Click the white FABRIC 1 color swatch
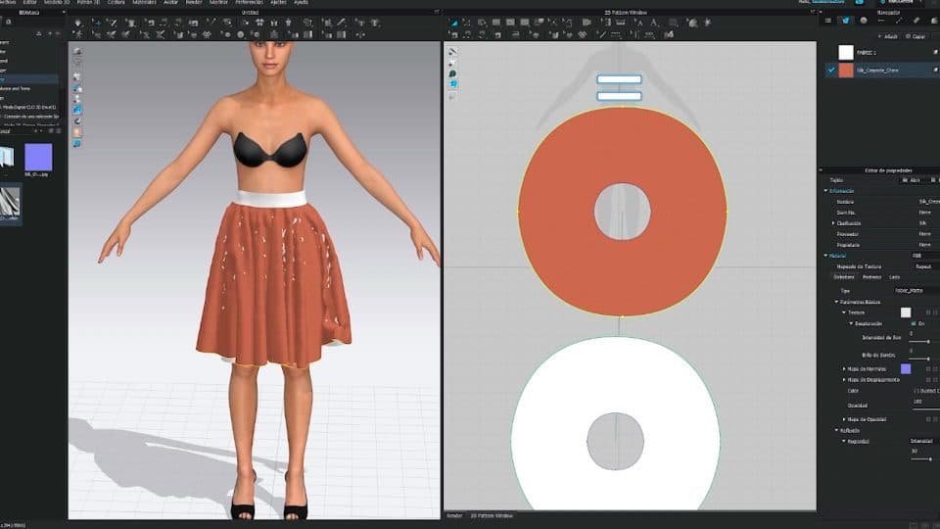The image size is (940, 529). (x=846, y=53)
